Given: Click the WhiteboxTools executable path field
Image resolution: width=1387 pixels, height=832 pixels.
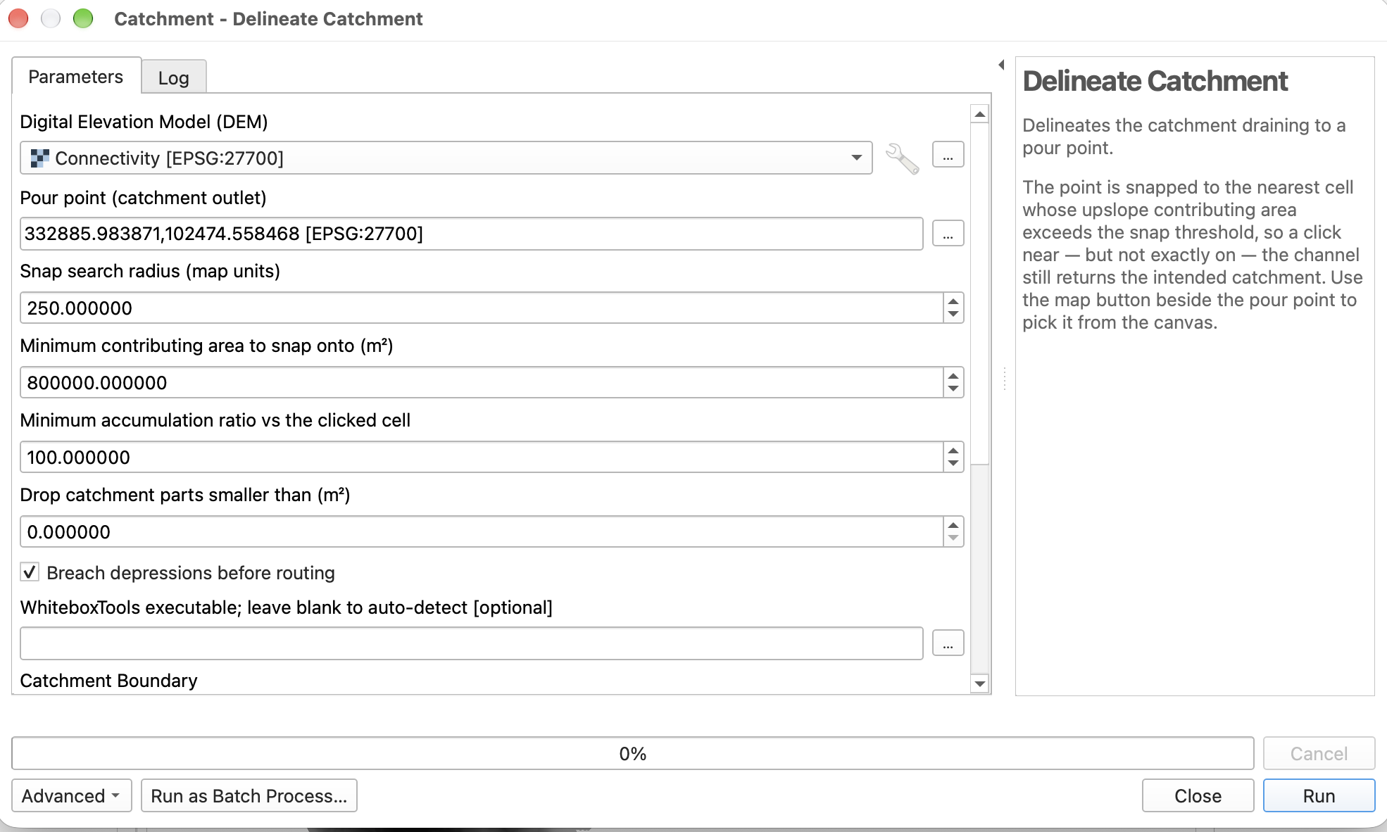Looking at the screenshot, I should click(471, 643).
